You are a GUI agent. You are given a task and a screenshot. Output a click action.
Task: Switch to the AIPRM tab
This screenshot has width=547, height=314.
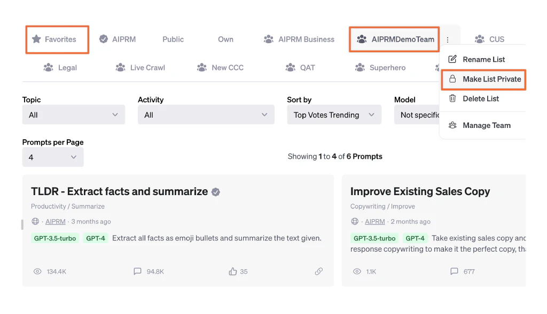(118, 39)
